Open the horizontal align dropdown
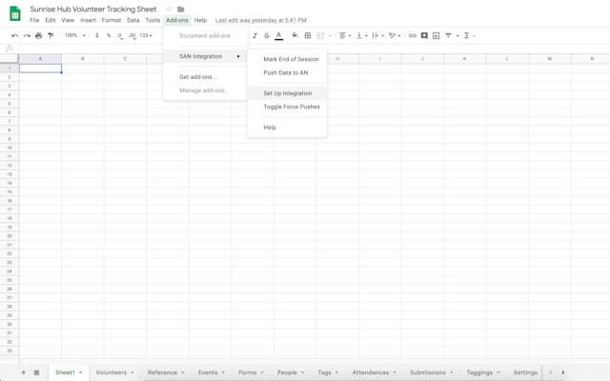The image size is (610, 381). 345,35
